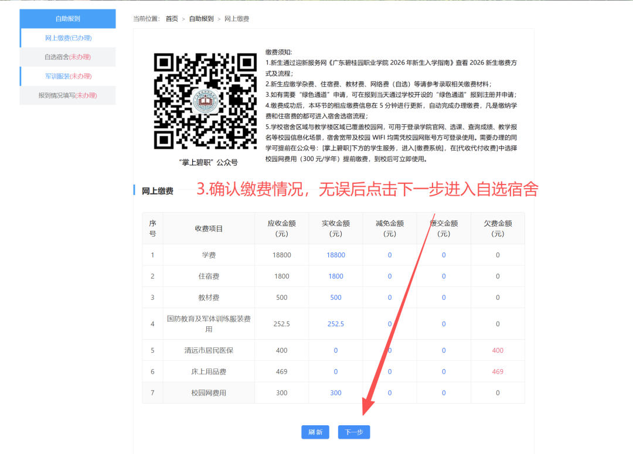Click 实收金额 0 for 清远市居民医保

(x=336, y=351)
